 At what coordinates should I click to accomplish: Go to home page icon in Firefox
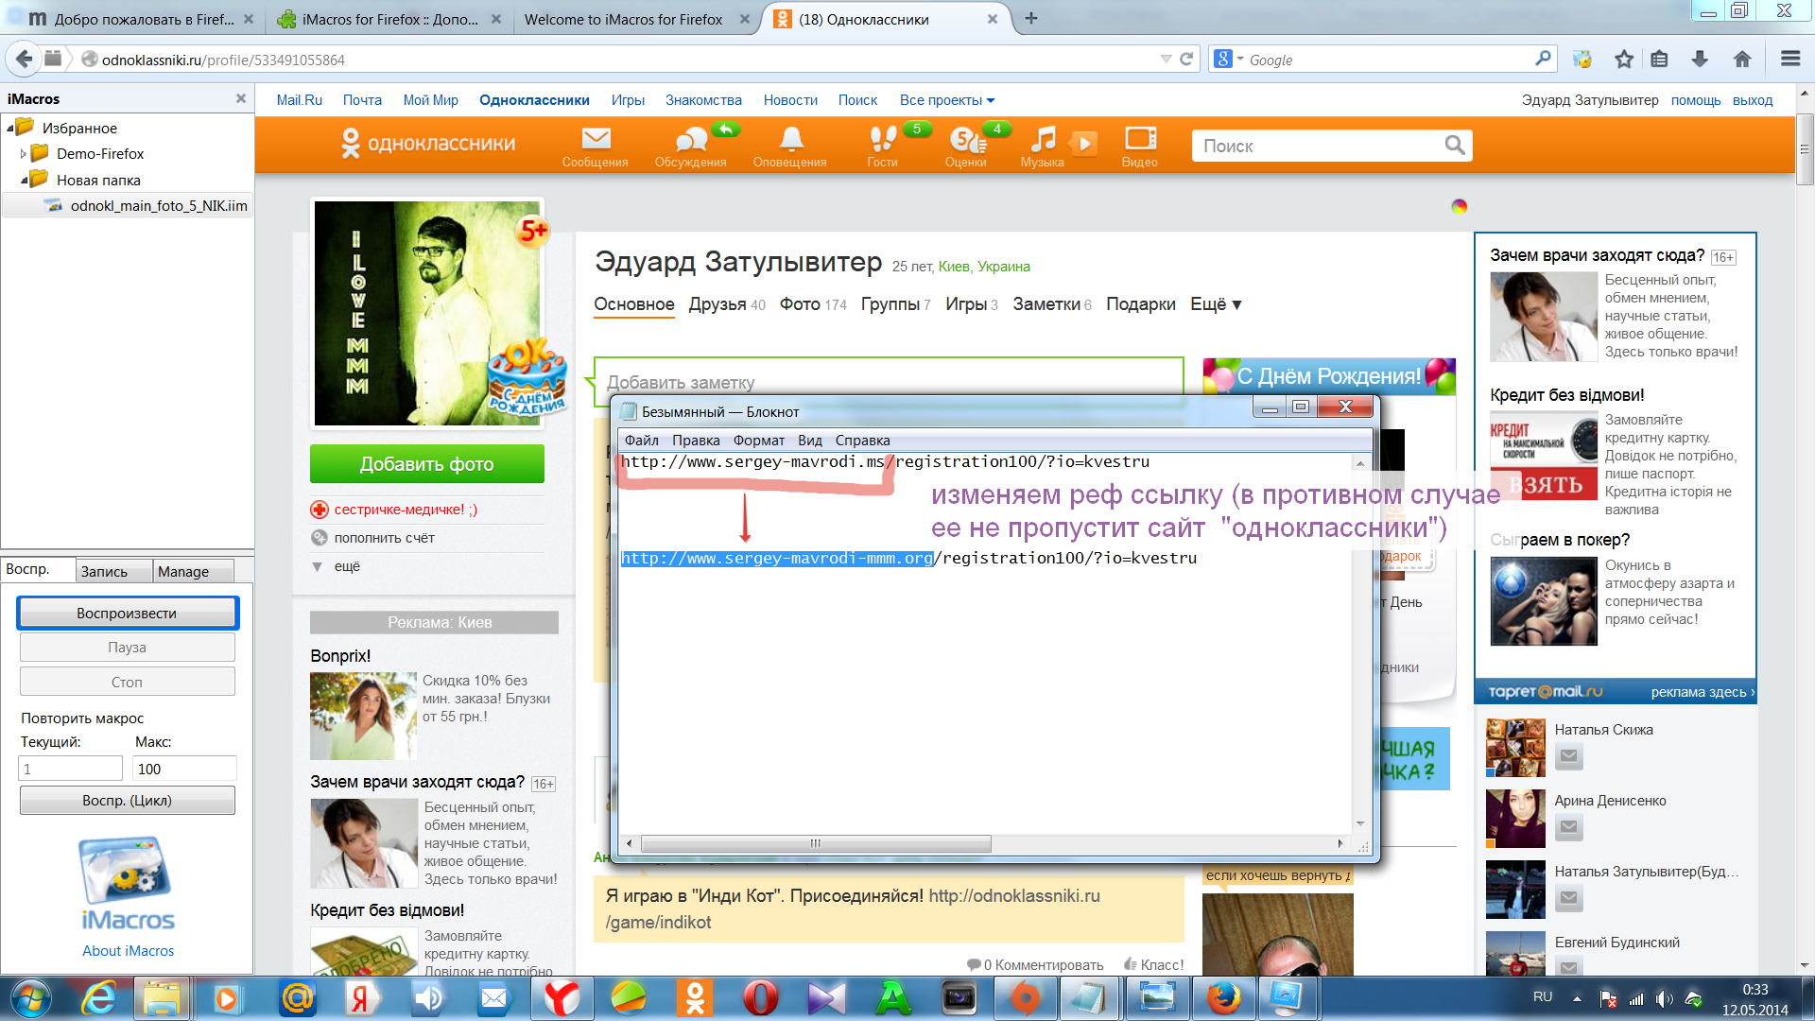pos(1742,59)
